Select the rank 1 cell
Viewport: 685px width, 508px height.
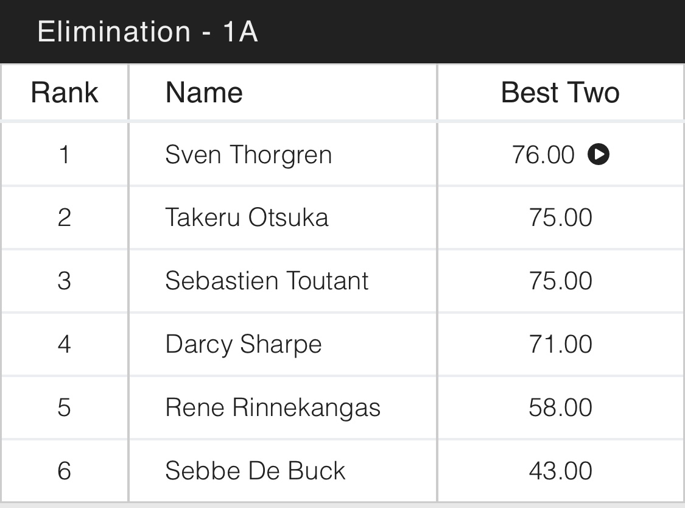(65, 155)
